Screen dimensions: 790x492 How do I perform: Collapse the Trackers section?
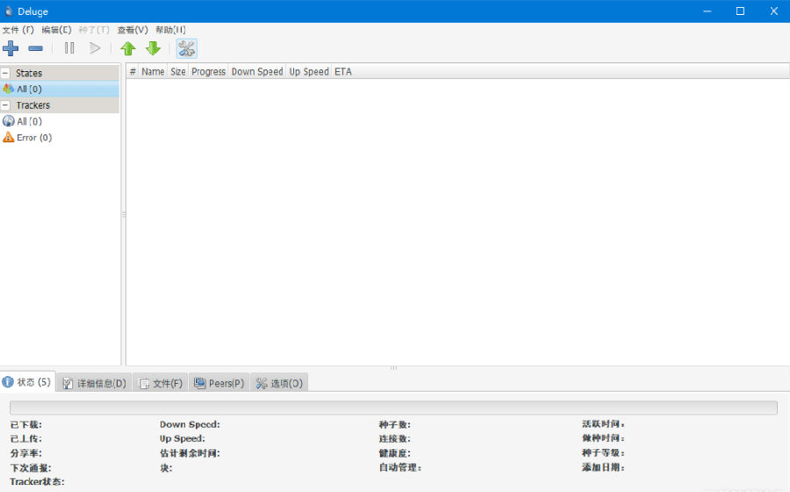(x=6, y=105)
